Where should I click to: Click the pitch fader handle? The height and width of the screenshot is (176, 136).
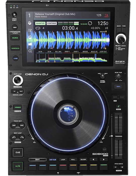(x=118, y=136)
